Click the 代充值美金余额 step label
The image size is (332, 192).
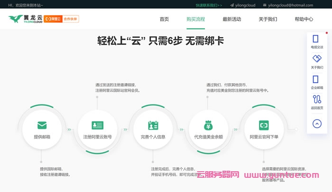click(209, 137)
